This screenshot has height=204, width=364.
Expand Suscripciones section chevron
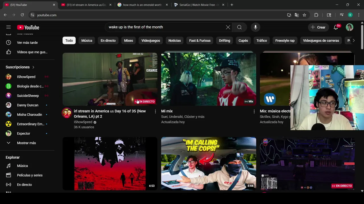pyautogui.click(x=33, y=67)
